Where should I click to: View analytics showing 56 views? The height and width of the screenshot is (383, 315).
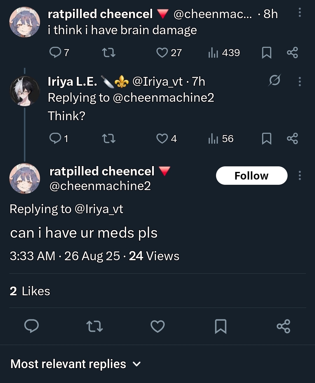[221, 139]
